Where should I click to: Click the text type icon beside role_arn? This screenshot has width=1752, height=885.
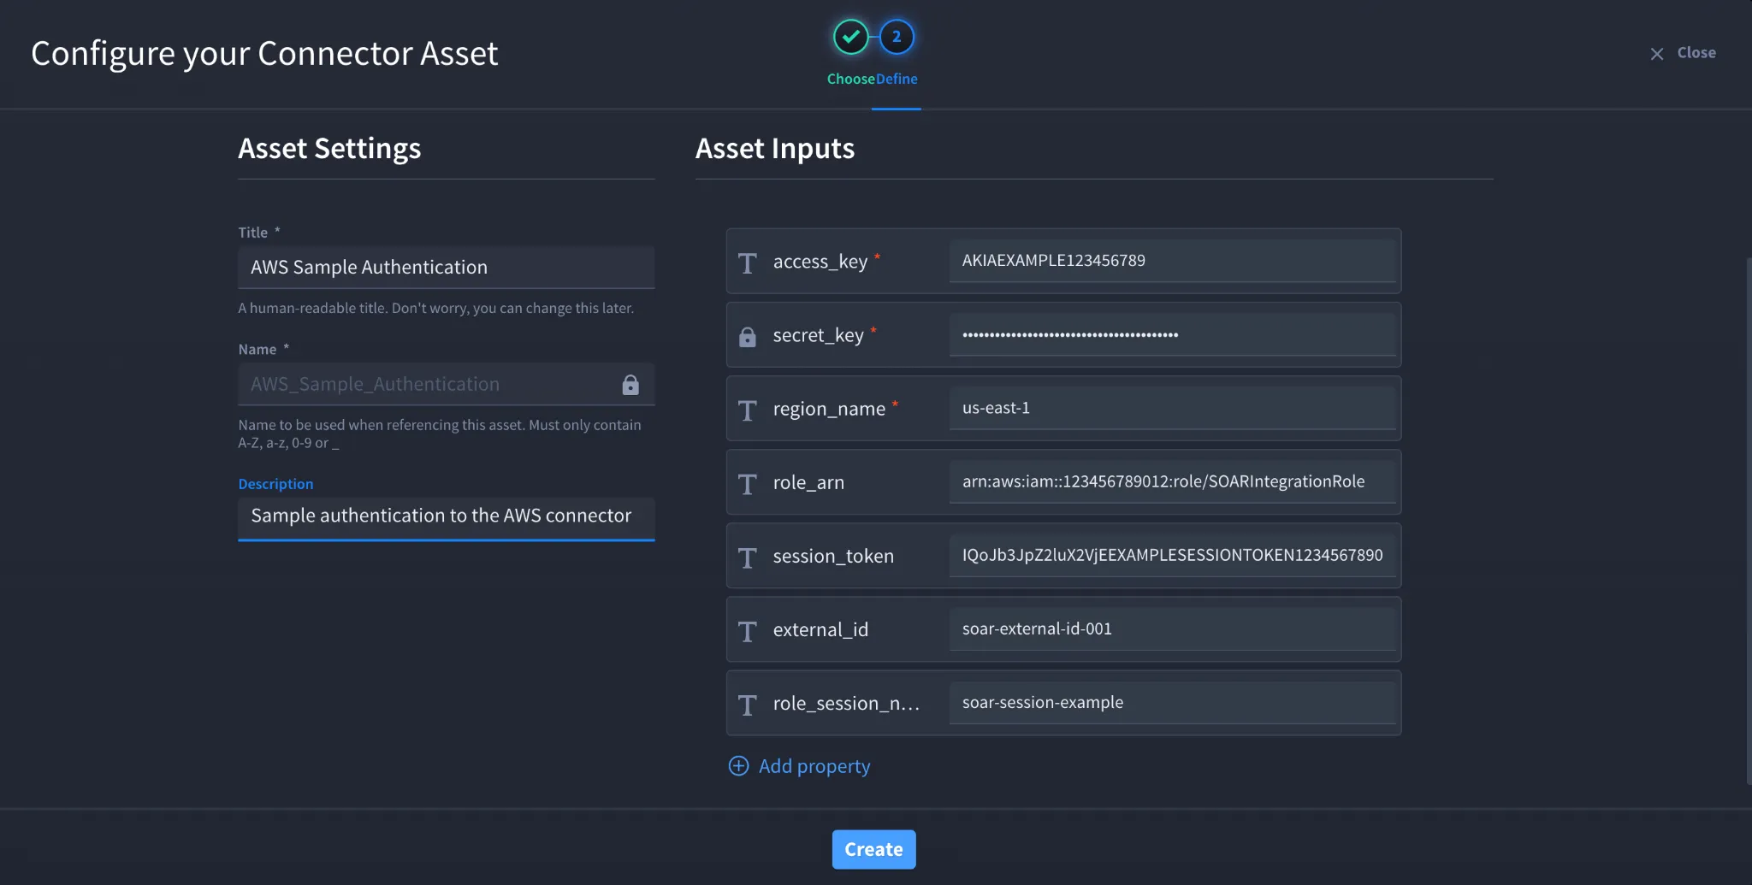[x=748, y=484]
